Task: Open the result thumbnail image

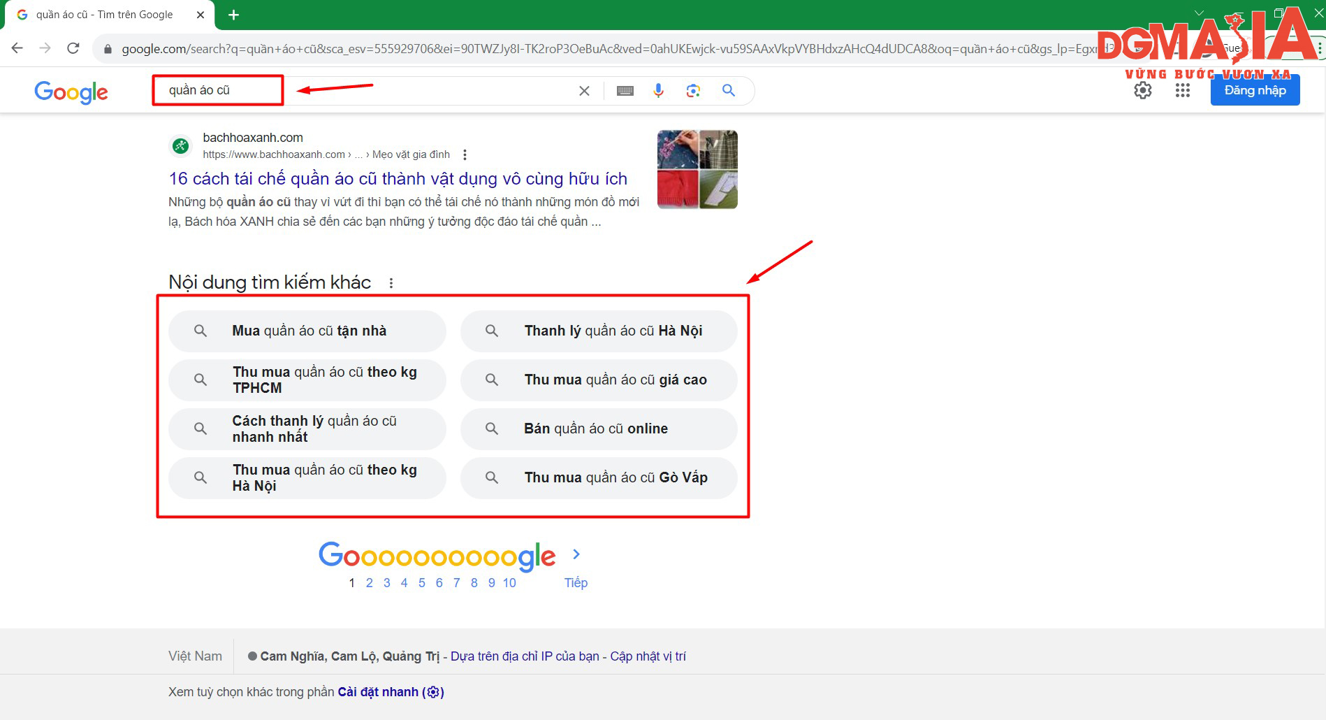Action: pyautogui.click(x=697, y=169)
